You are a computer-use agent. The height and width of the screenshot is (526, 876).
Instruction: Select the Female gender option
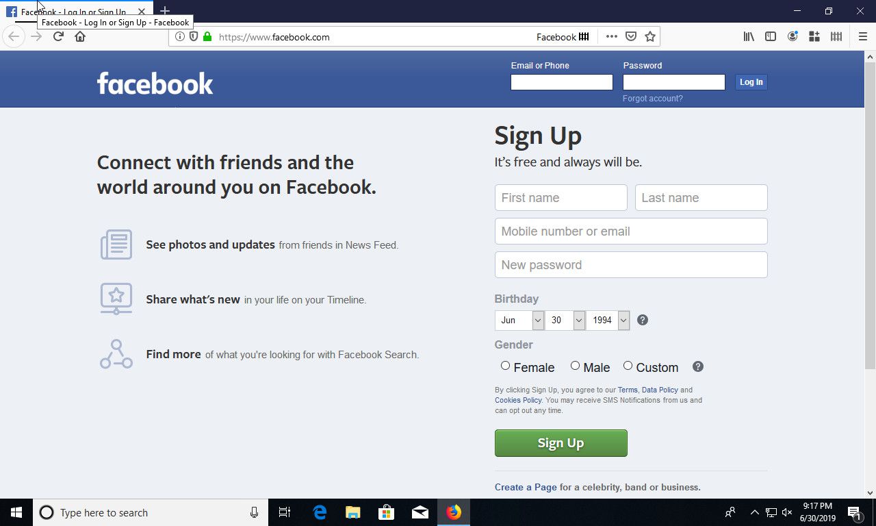505,366
